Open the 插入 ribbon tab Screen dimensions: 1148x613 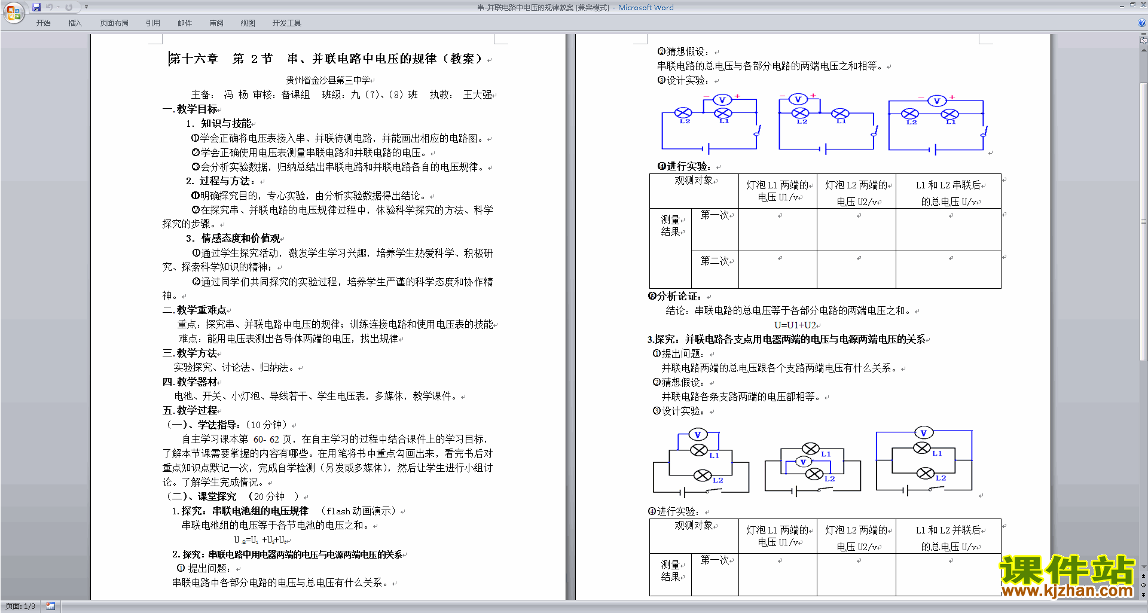[75, 23]
